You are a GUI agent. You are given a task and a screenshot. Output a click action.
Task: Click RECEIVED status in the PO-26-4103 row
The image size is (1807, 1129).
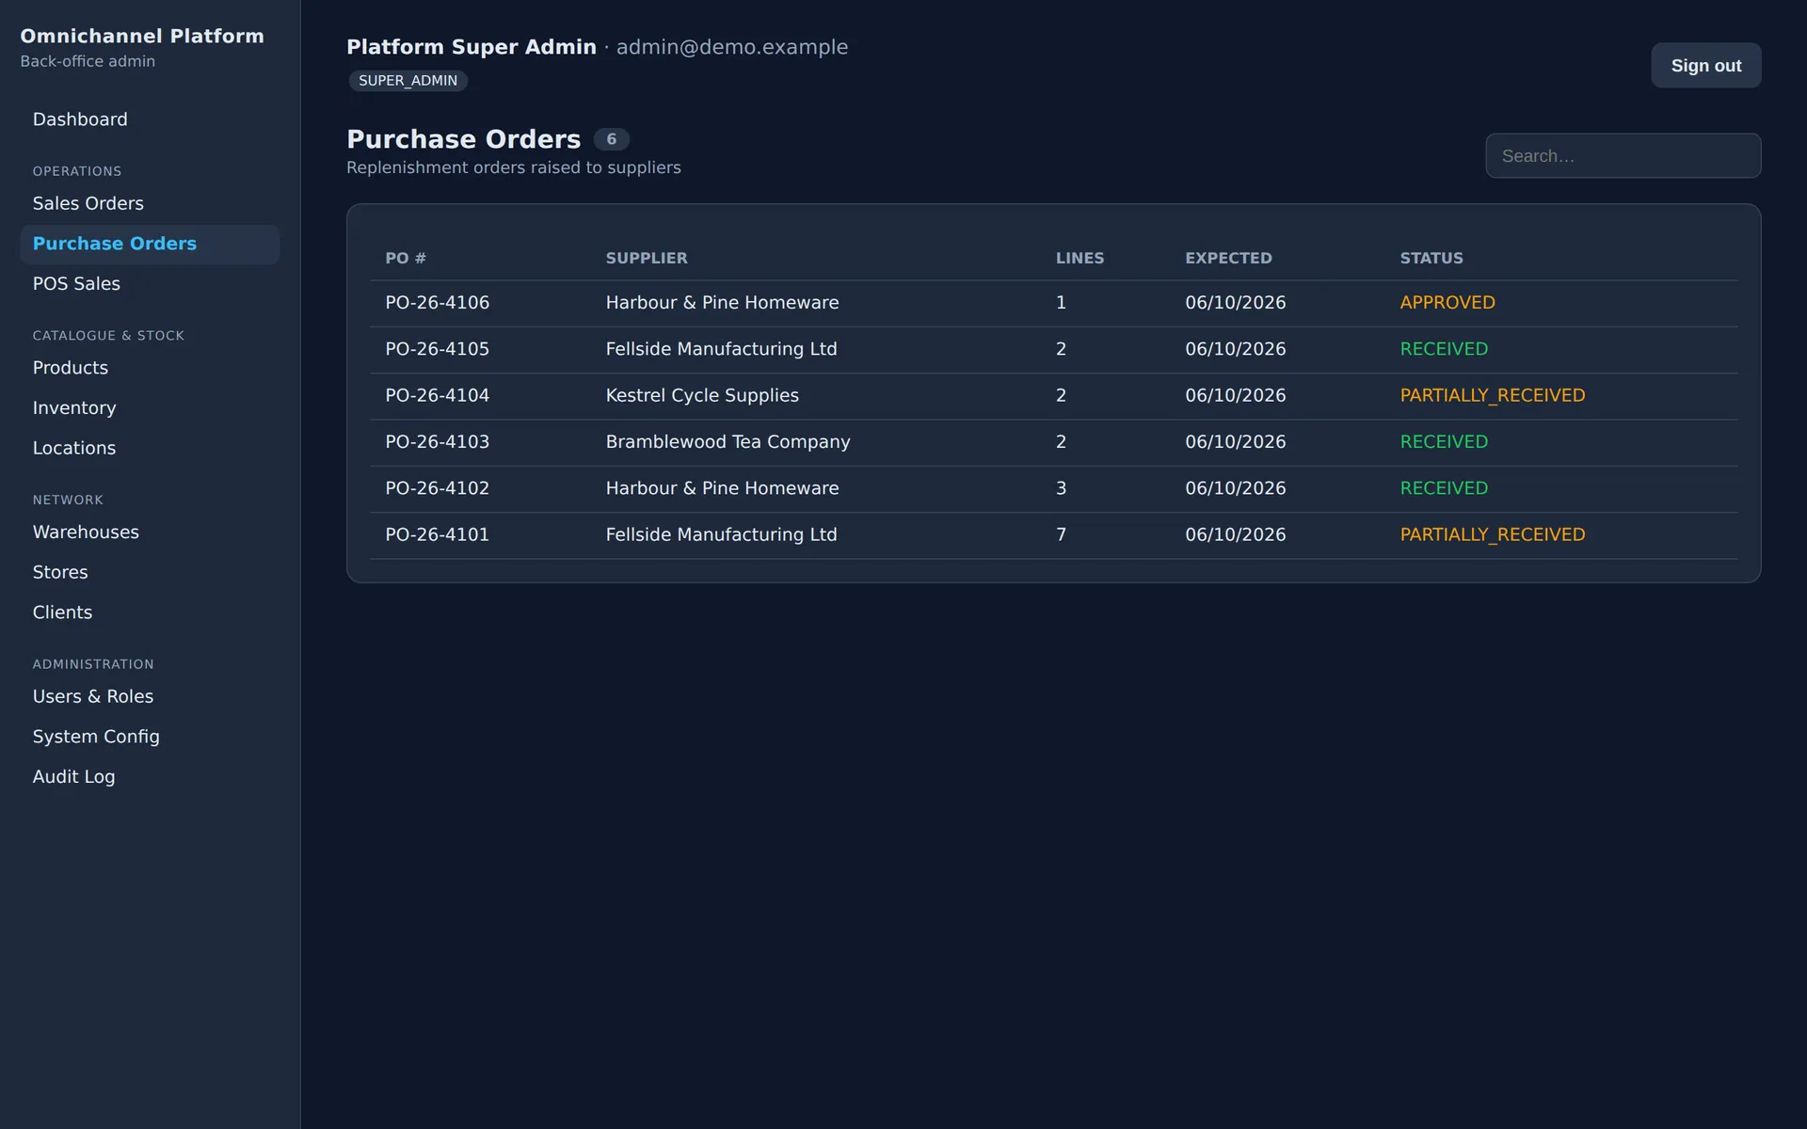tap(1444, 442)
